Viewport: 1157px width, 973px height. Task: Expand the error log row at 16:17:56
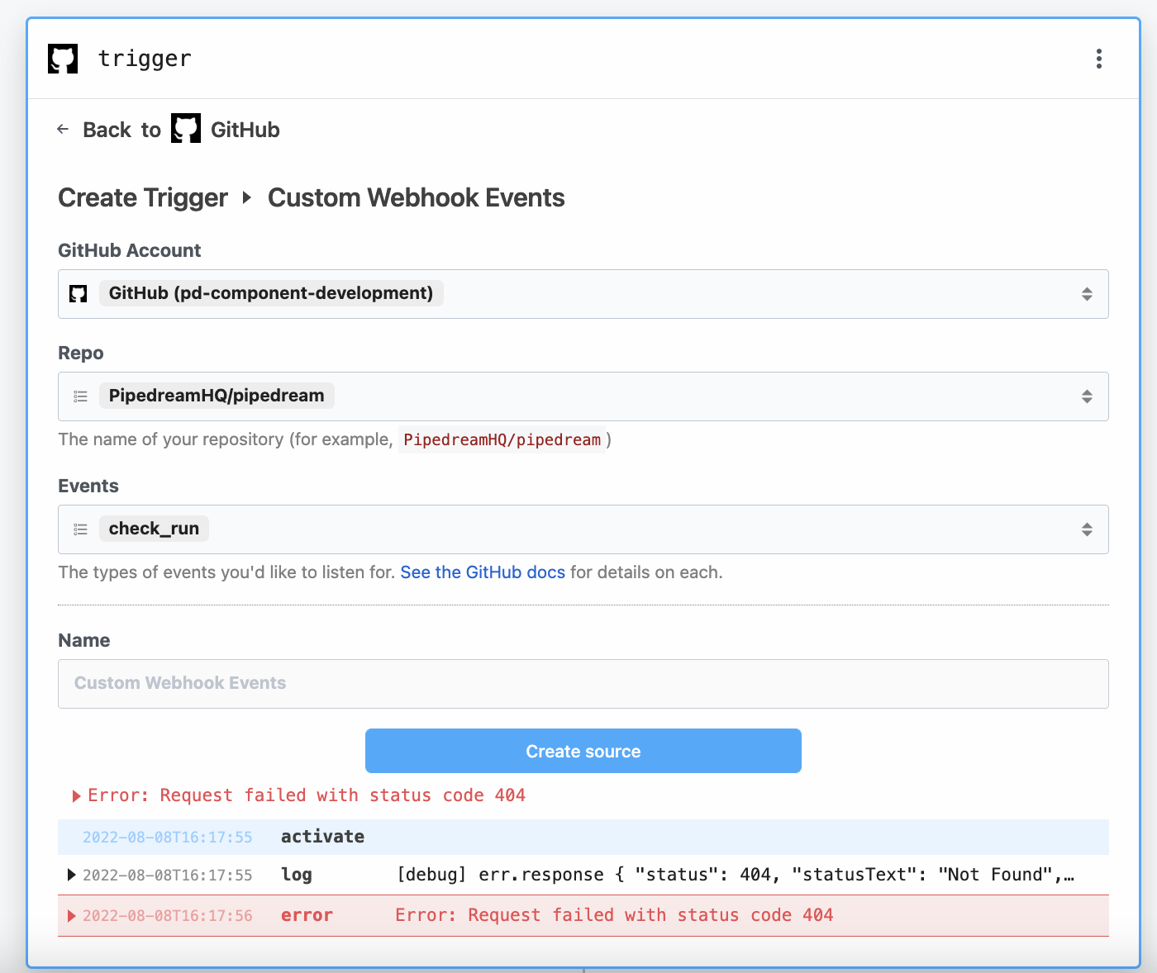tap(72, 916)
